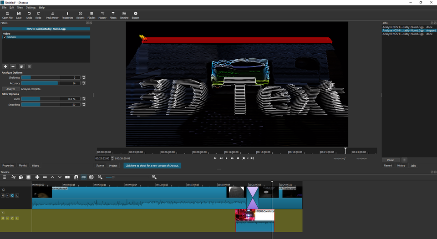The image size is (437, 239).
Task: Click the add filter plus button
Action: click(5, 66)
